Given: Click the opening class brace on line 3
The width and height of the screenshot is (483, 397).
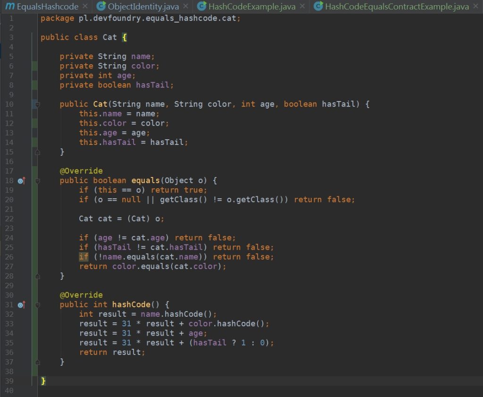Looking at the screenshot, I should point(124,38).
